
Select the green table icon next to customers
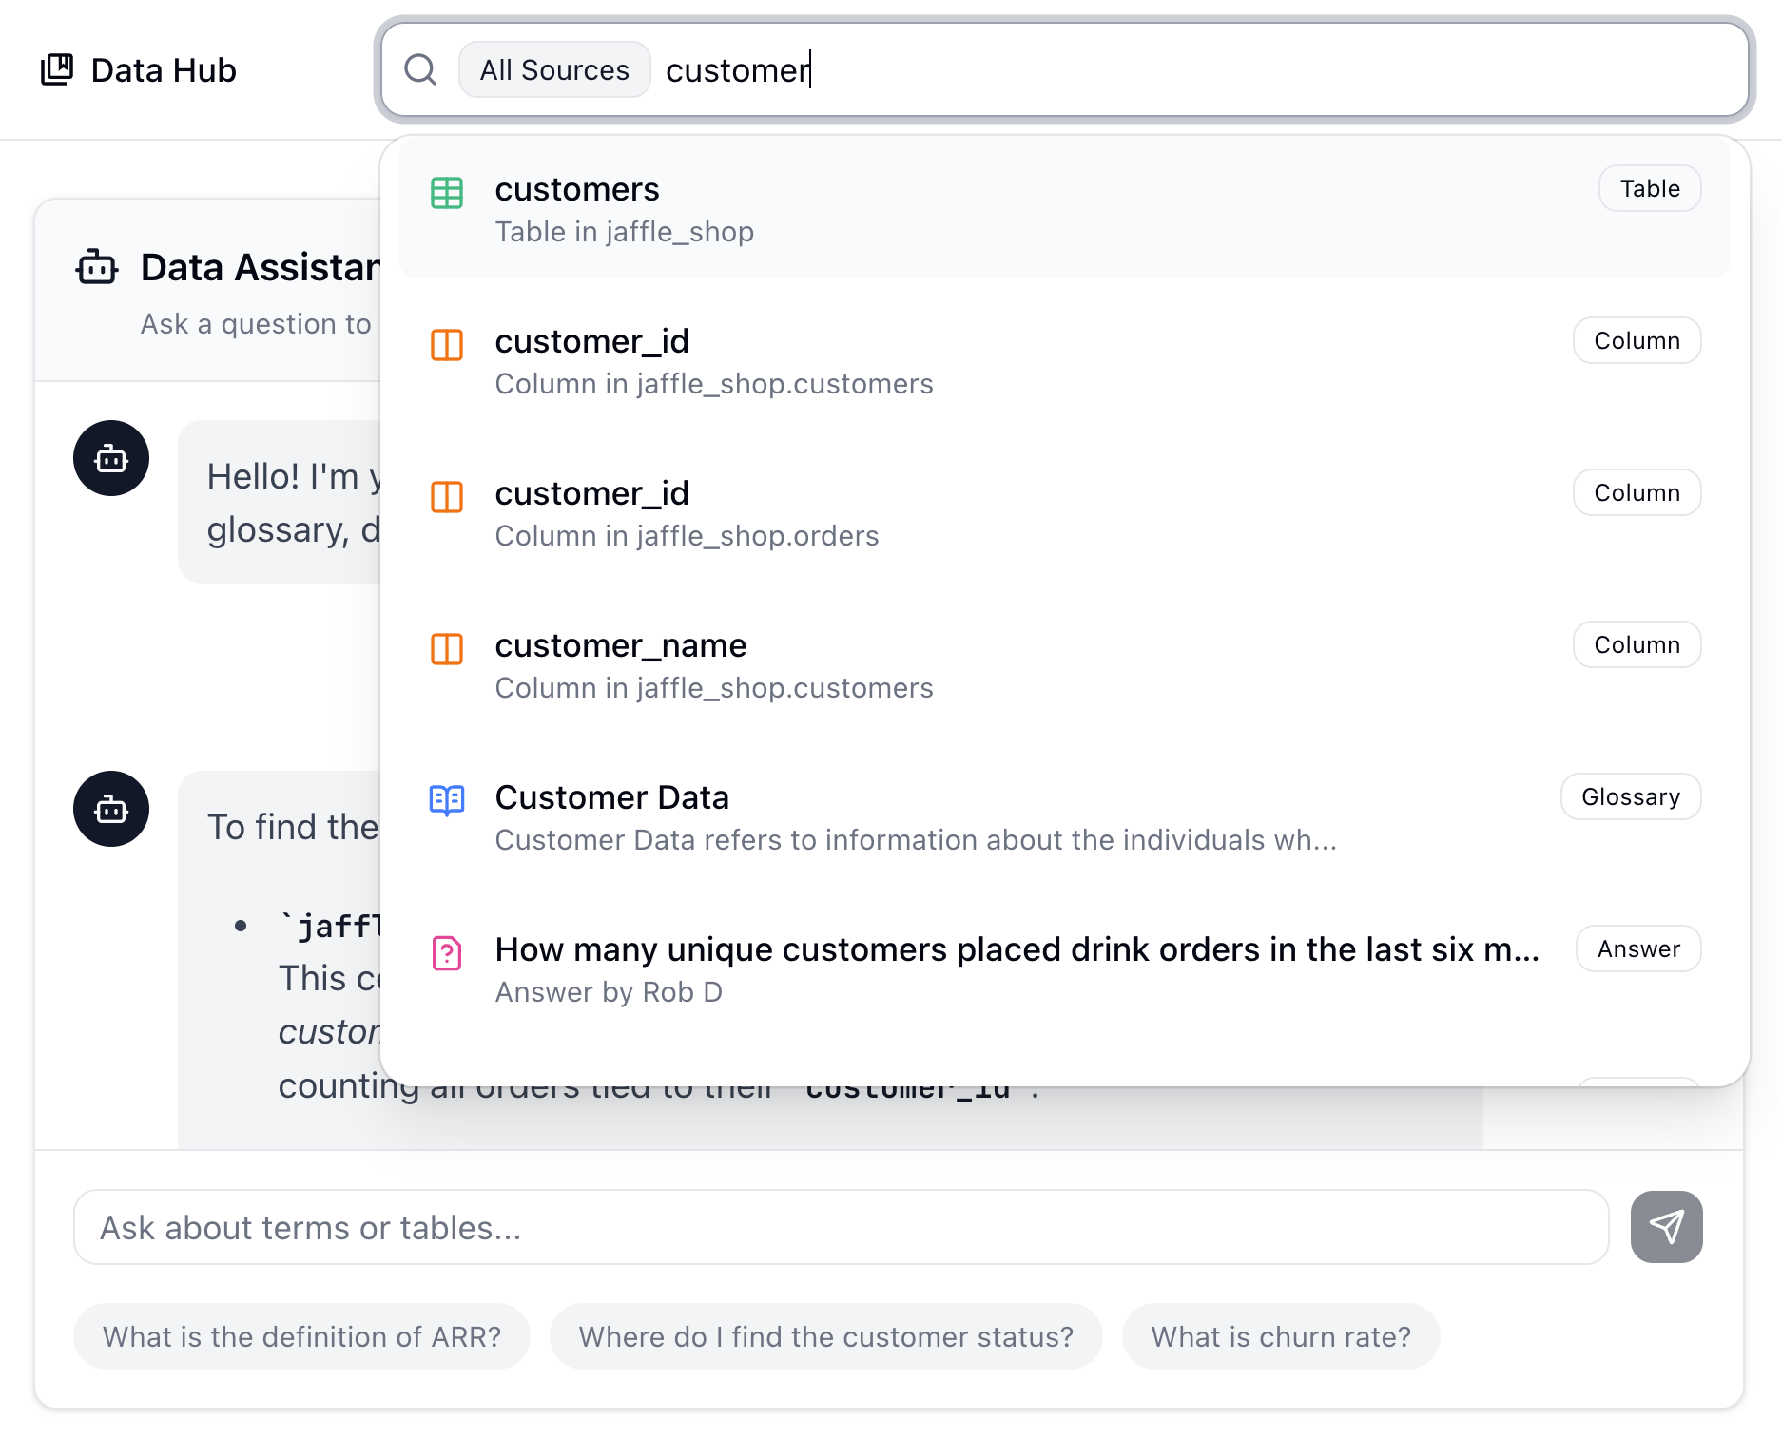coord(446,193)
